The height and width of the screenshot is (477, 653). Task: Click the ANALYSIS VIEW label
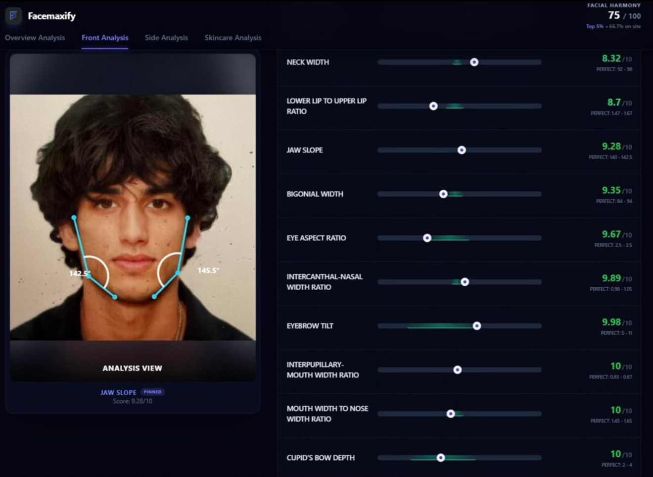coord(132,368)
